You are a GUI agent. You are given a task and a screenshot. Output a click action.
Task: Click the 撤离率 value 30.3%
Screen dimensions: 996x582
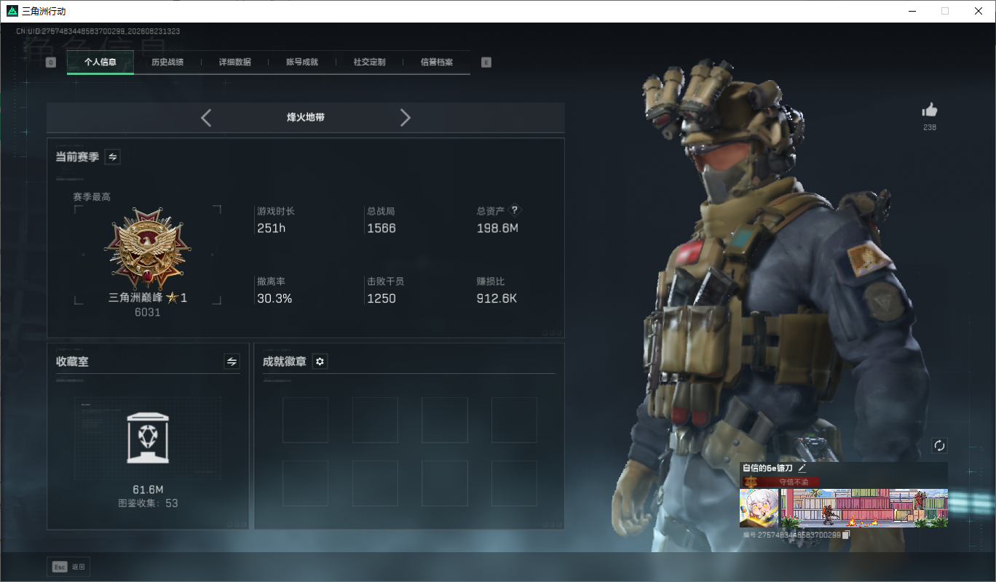(274, 298)
